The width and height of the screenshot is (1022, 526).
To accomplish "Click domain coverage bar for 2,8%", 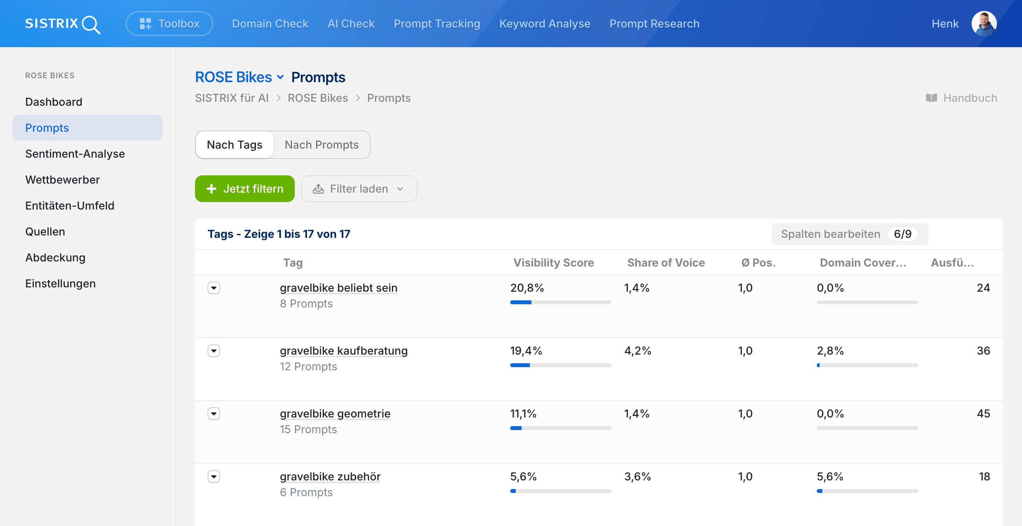I will pyautogui.click(x=867, y=365).
